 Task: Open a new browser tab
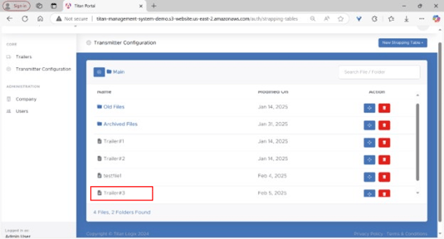pos(154,6)
